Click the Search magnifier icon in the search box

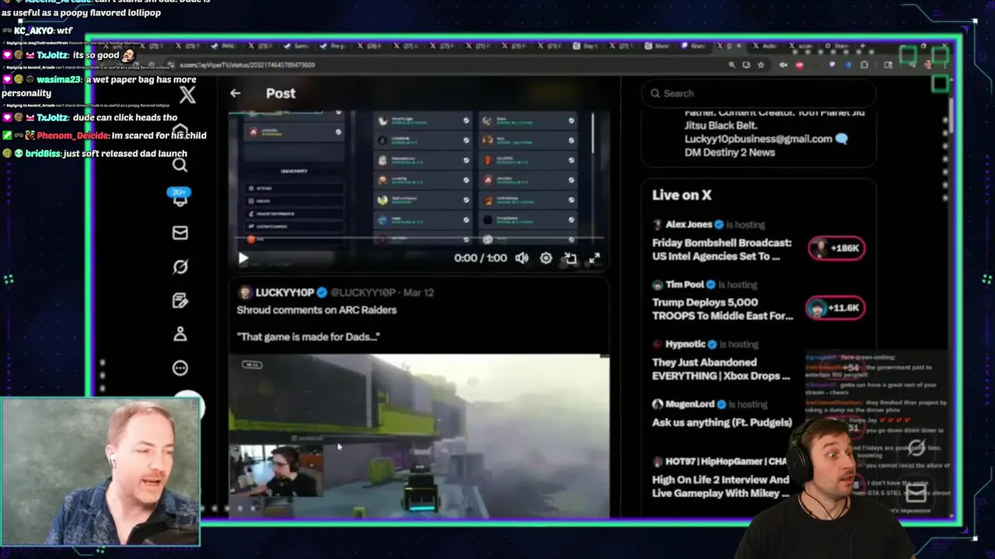[655, 93]
